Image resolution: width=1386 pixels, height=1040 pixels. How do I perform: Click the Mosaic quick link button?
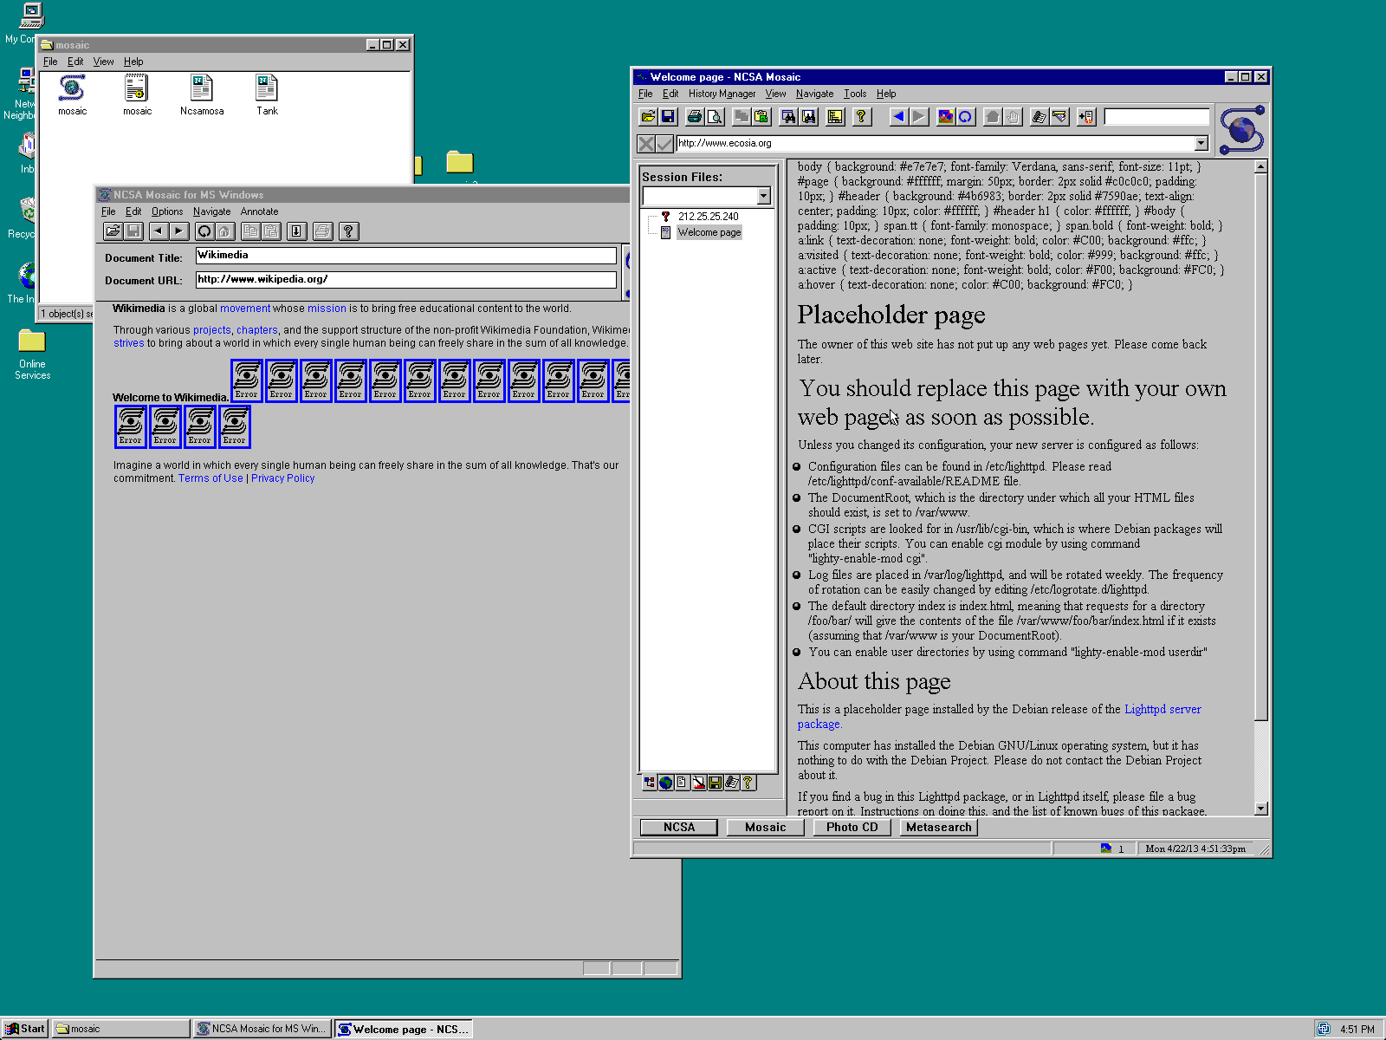coord(766,827)
